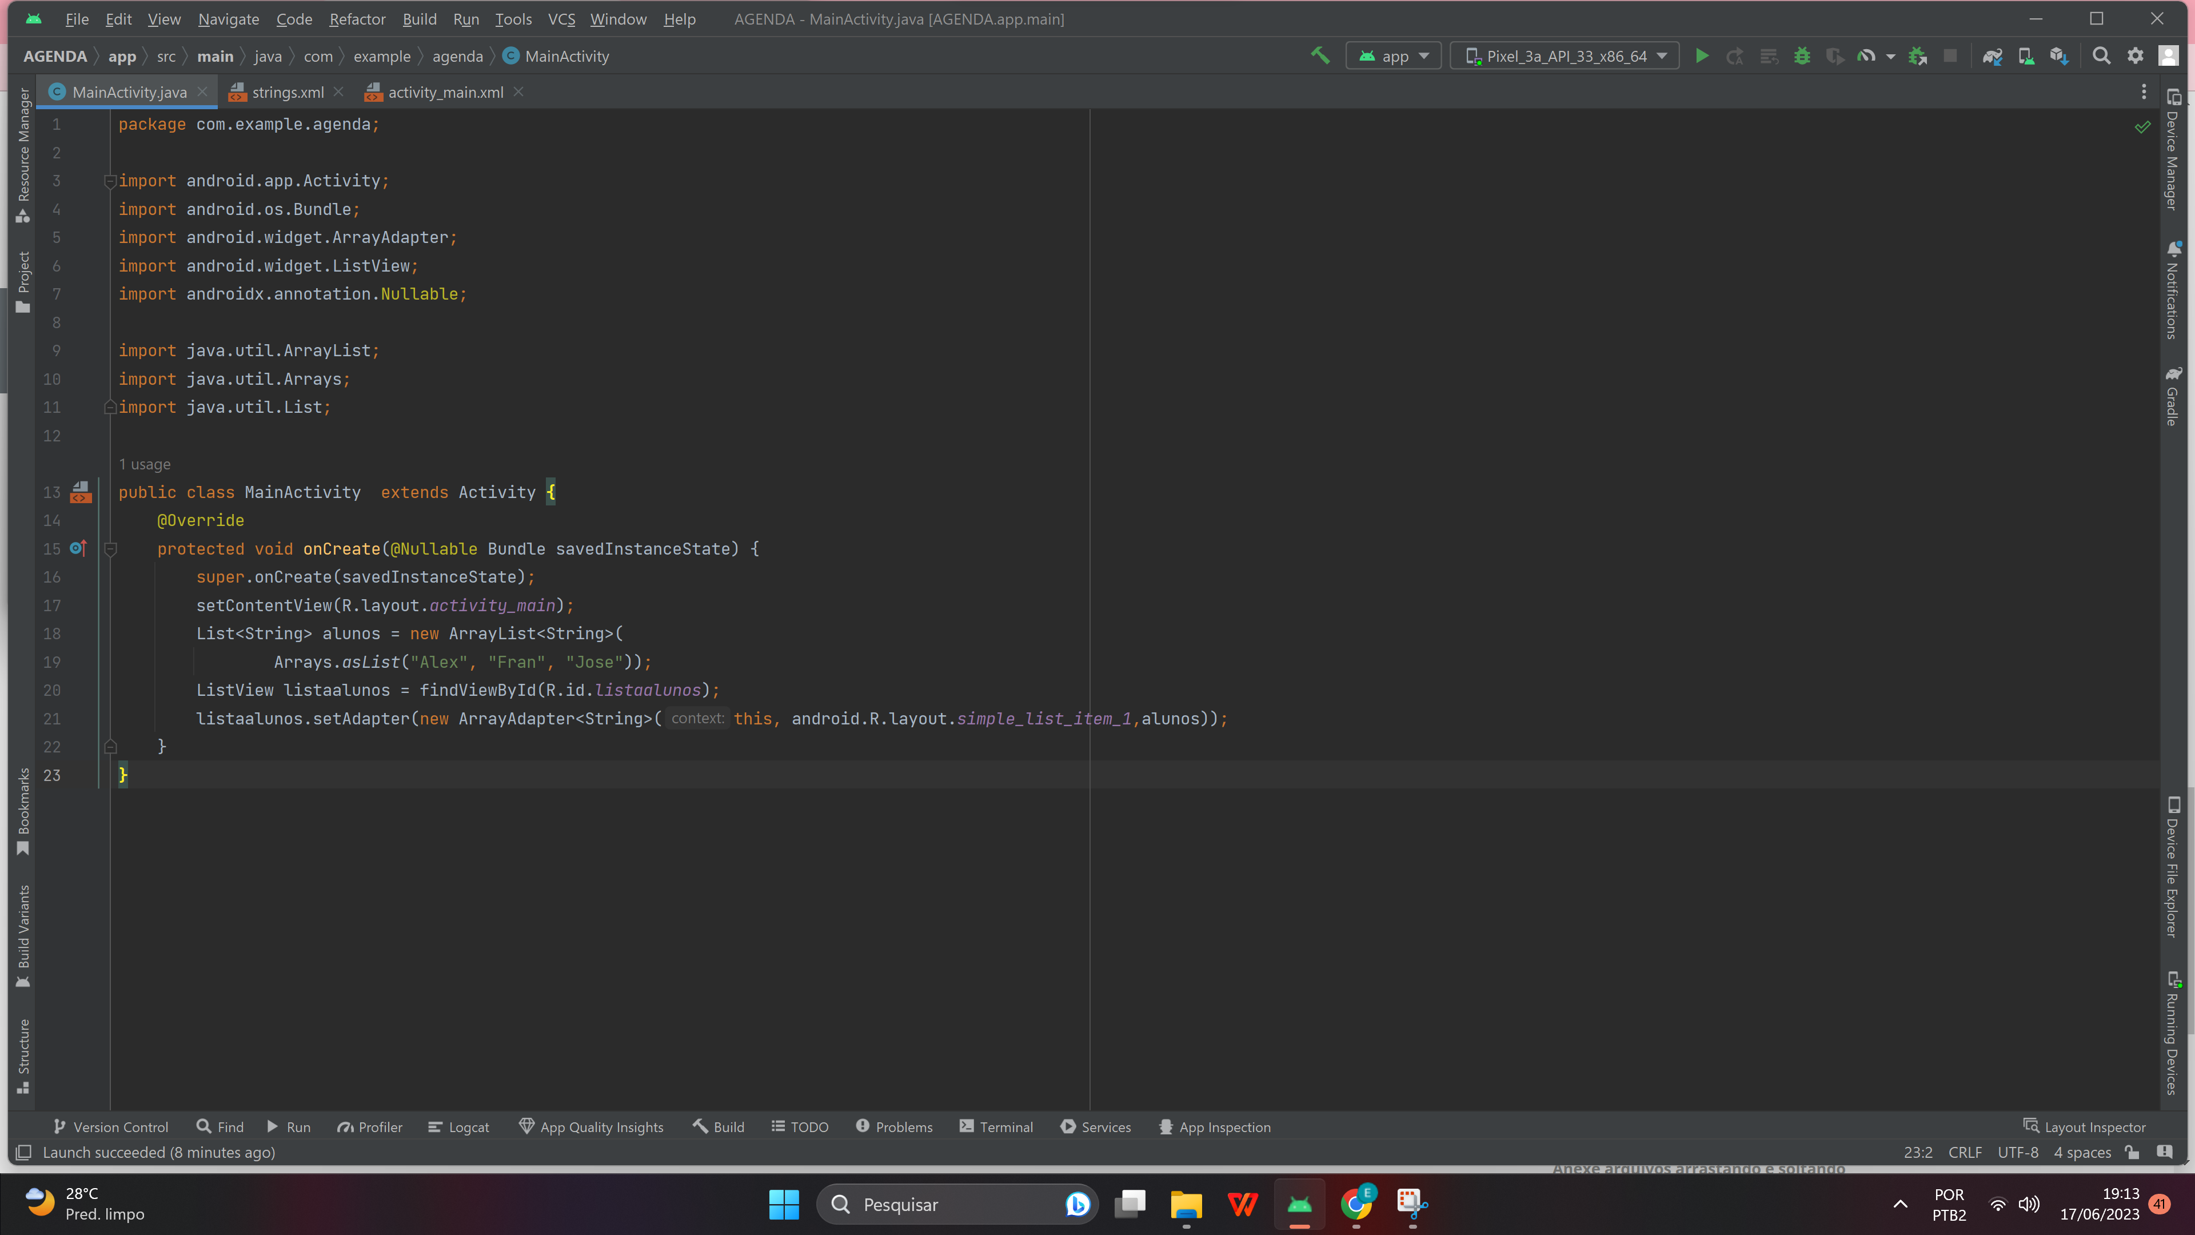Open the Device File Explorer side panel
The width and height of the screenshot is (2195, 1235).
(2172, 867)
